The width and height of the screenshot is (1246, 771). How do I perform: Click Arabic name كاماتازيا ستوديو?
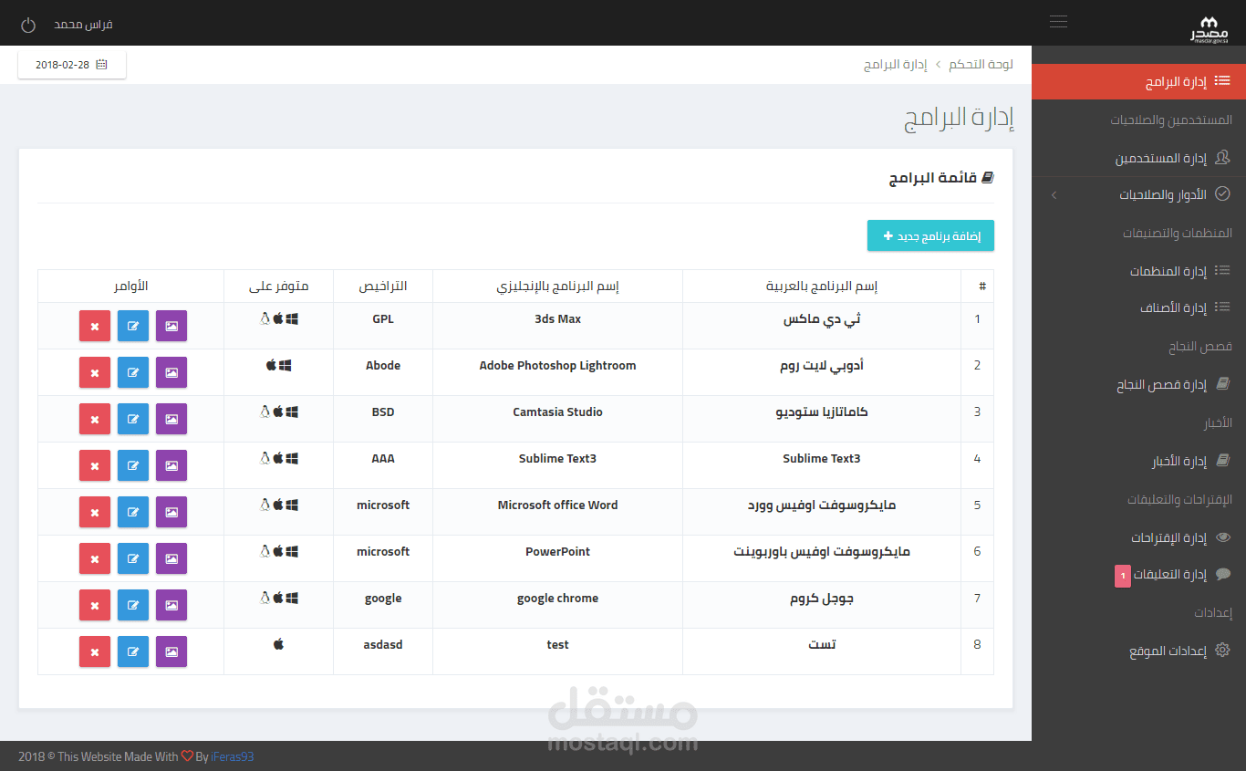pos(822,412)
